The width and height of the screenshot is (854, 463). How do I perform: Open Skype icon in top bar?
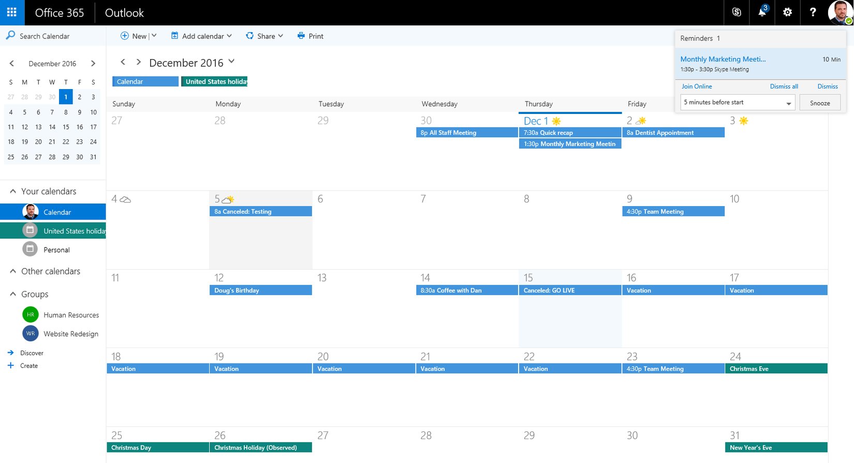click(737, 12)
